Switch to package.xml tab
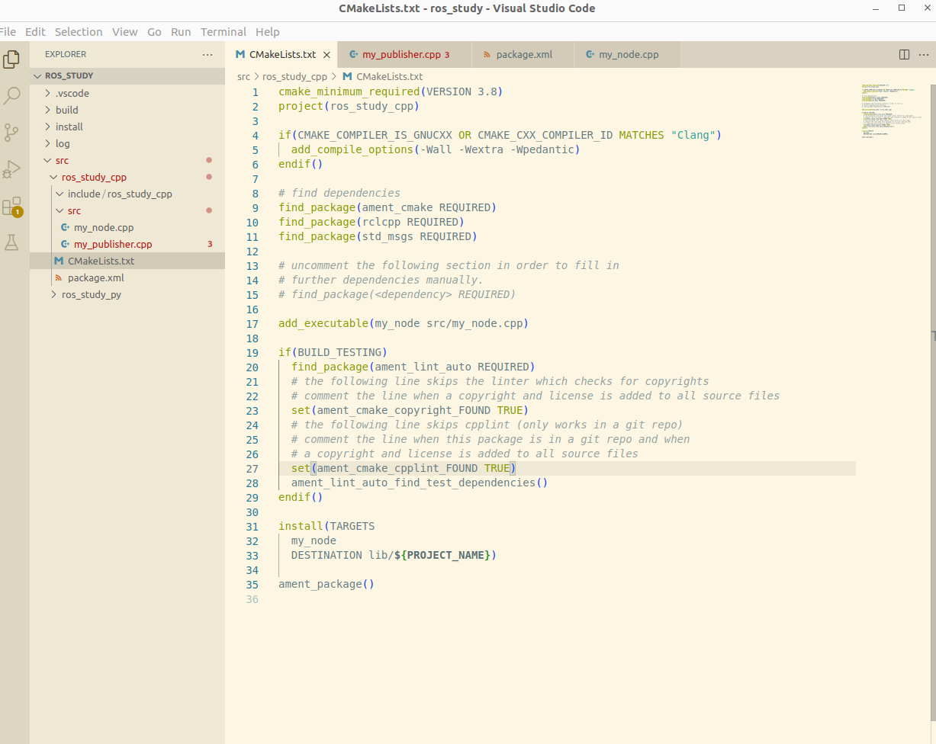This screenshot has height=744, width=936. click(523, 55)
